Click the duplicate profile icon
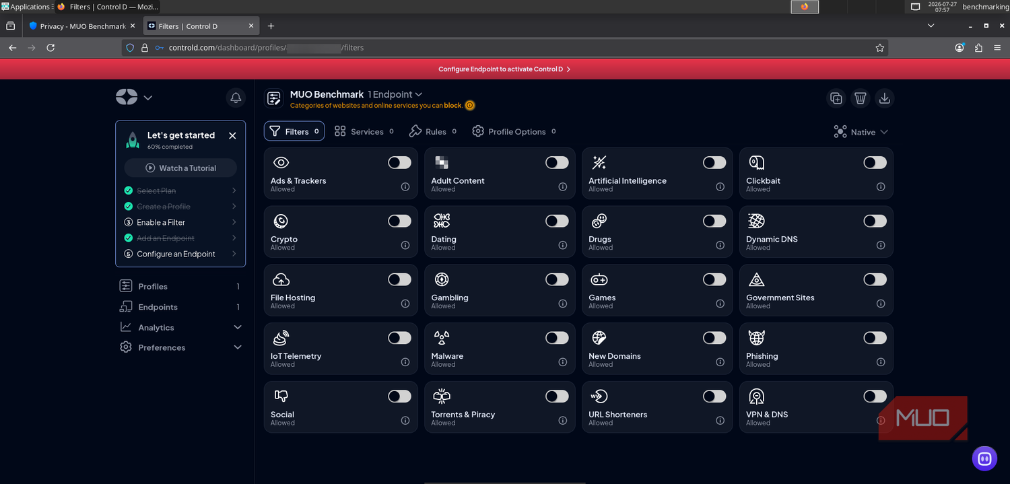 point(836,98)
